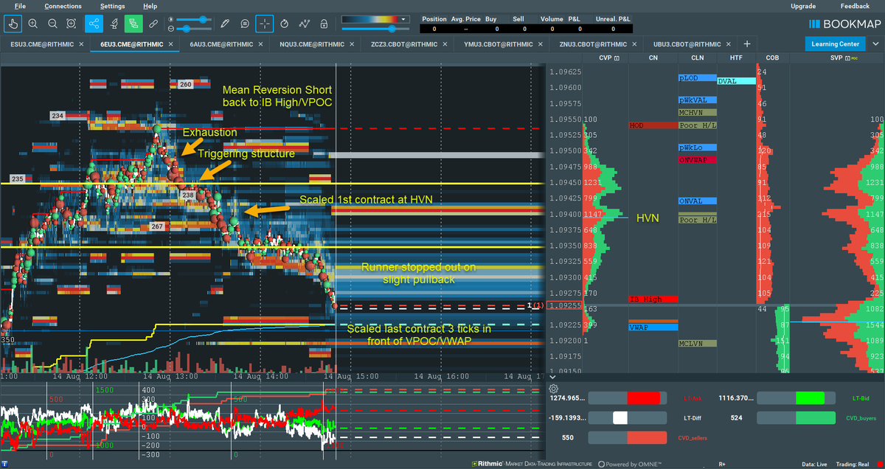Switch to UBU3.CBOT@RITHMIC tab

coord(687,44)
